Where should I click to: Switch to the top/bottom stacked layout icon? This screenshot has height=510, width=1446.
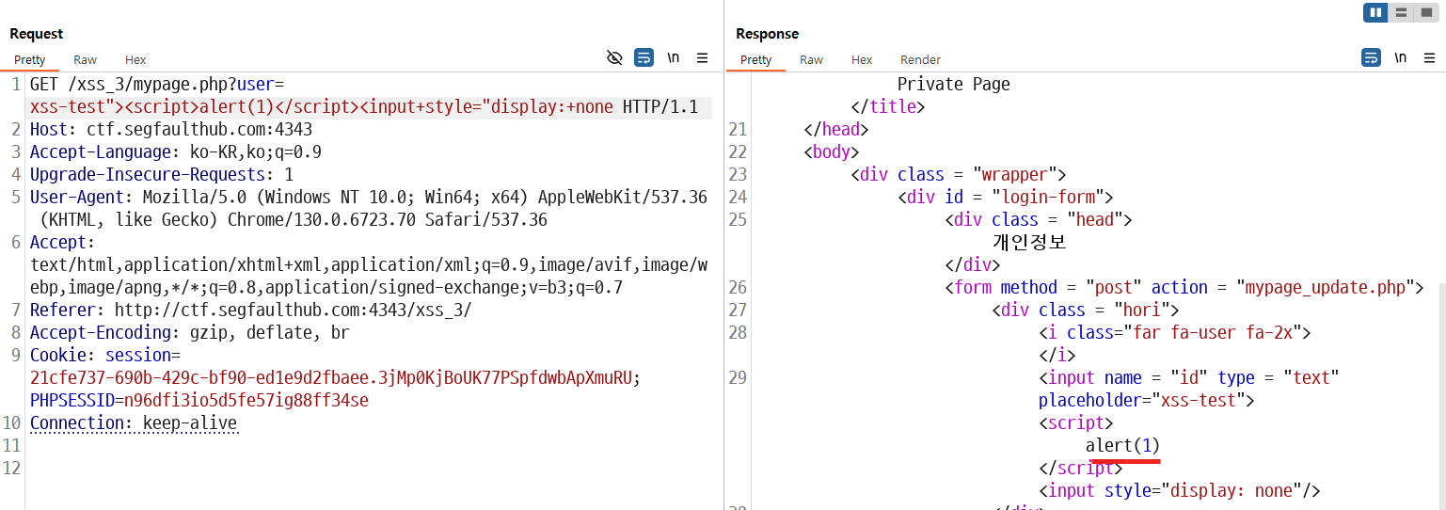pos(1402,12)
